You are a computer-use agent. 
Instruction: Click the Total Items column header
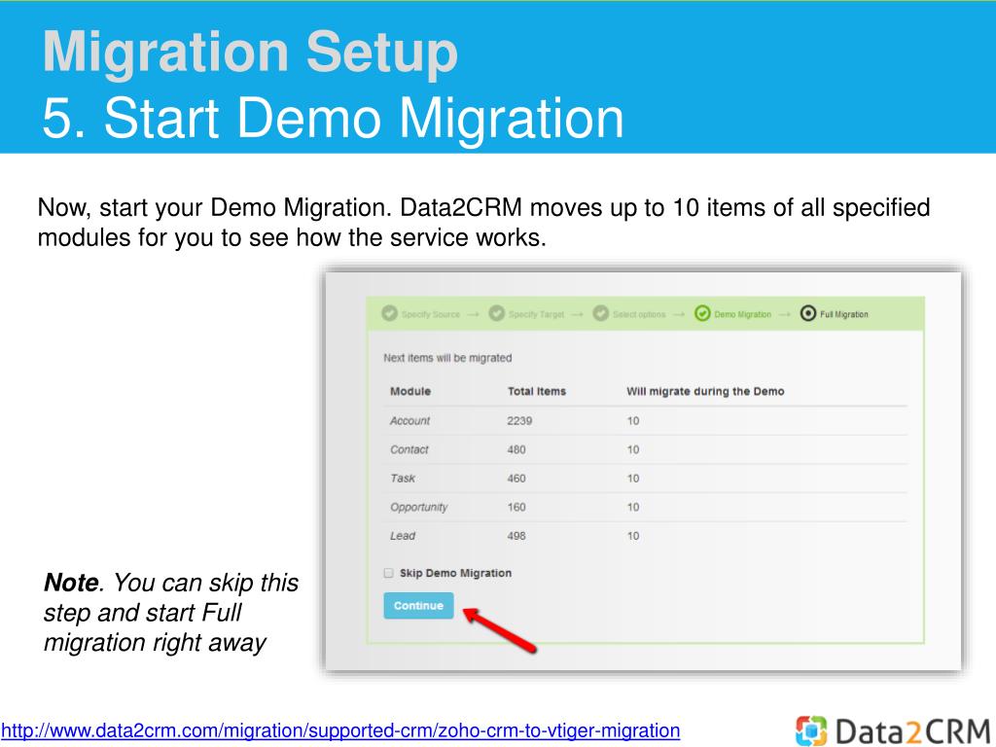tap(537, 391)
